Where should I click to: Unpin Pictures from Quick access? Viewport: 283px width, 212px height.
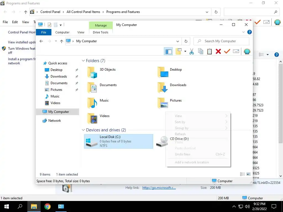77,90
